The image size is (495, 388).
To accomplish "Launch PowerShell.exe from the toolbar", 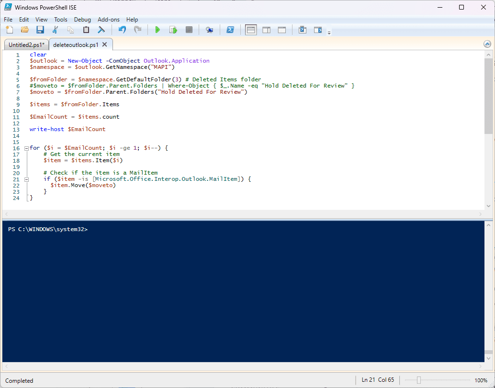I will [230, 30].
